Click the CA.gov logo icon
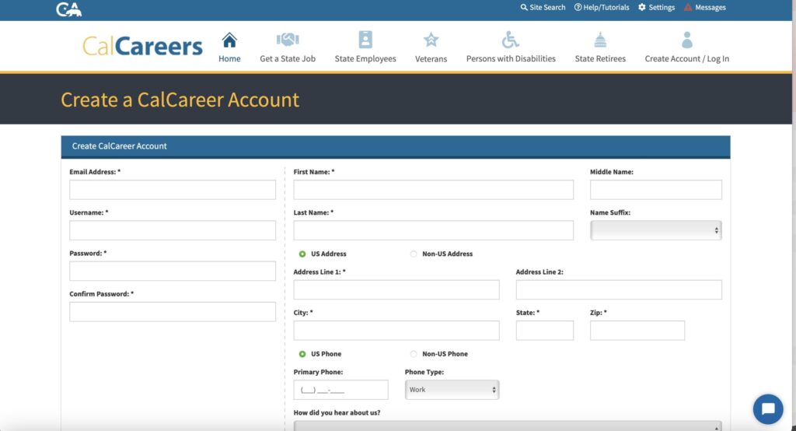This screenshot has width=796, height=431. click(68, 9)
